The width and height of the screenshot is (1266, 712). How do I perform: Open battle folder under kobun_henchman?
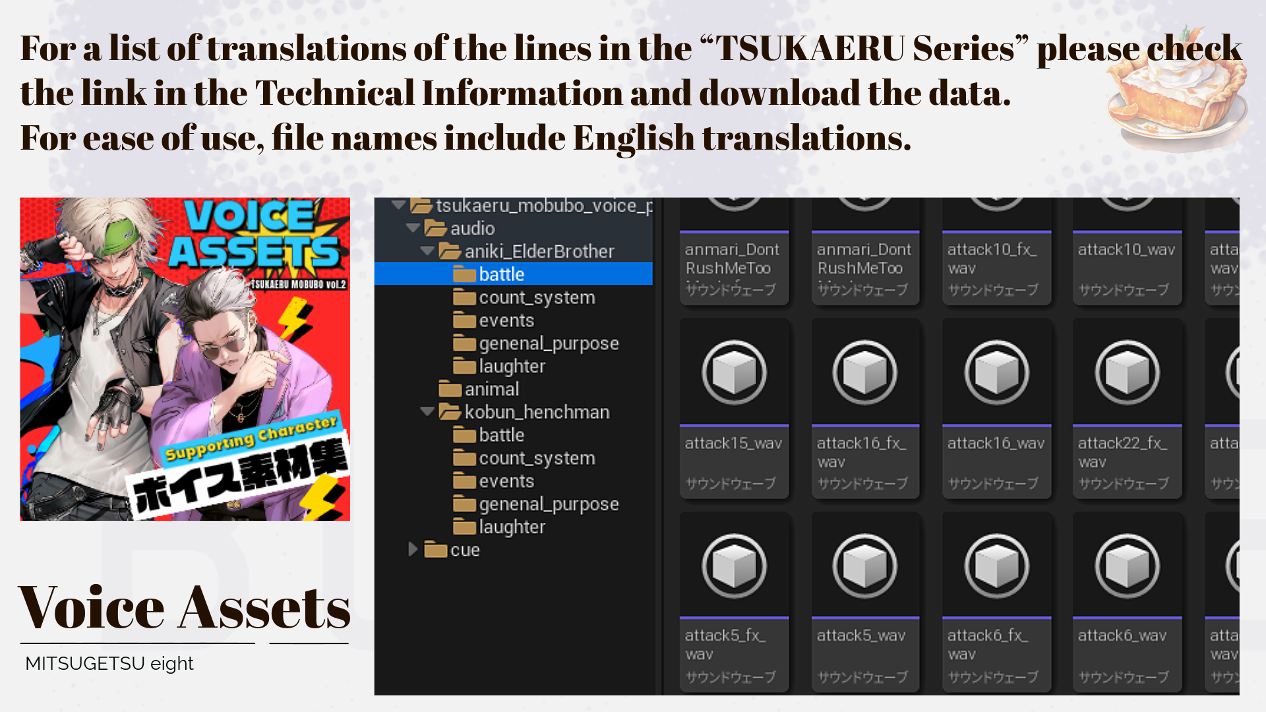click(489, 435)
